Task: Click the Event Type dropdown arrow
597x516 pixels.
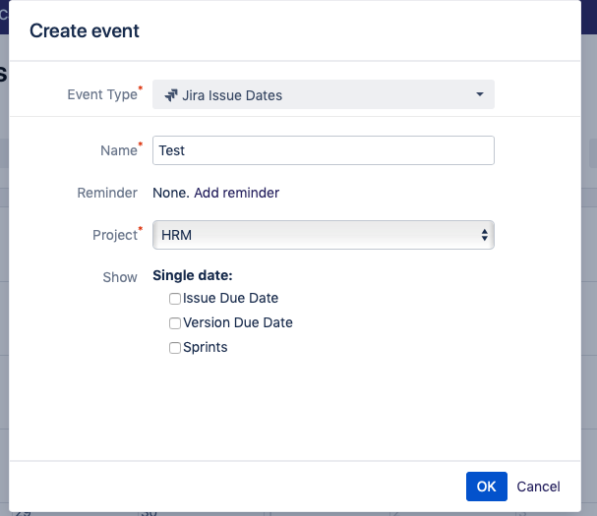Action: tap(480, 94)
